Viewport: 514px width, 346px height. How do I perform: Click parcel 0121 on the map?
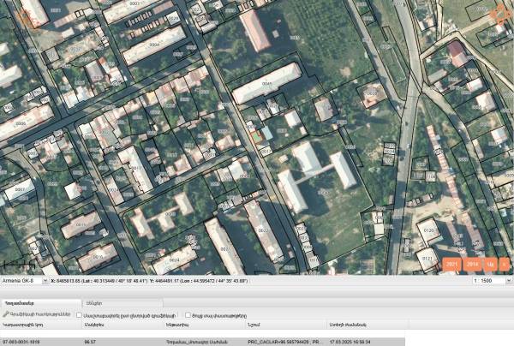[426, 256]
